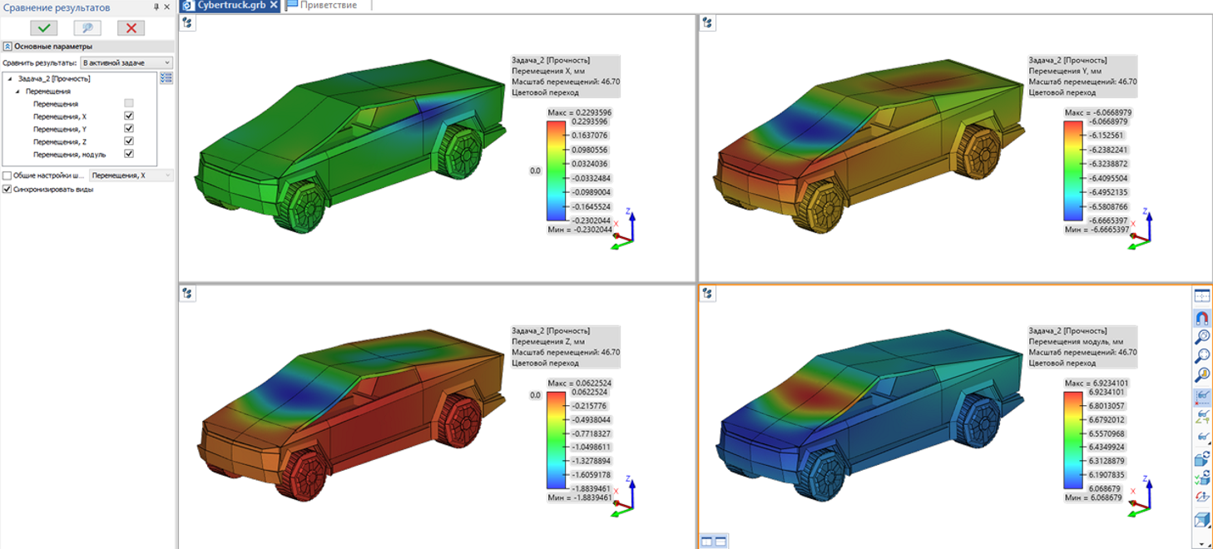Open the Сравнить результаты dropdown

[x=126, y=62]
